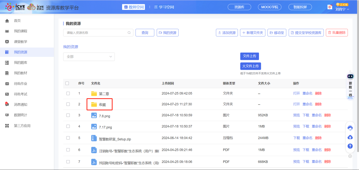This screenshot has width=359, height=170.
Task: Check the checkbox for the 收藏 folder row
Action: point(68,104)
